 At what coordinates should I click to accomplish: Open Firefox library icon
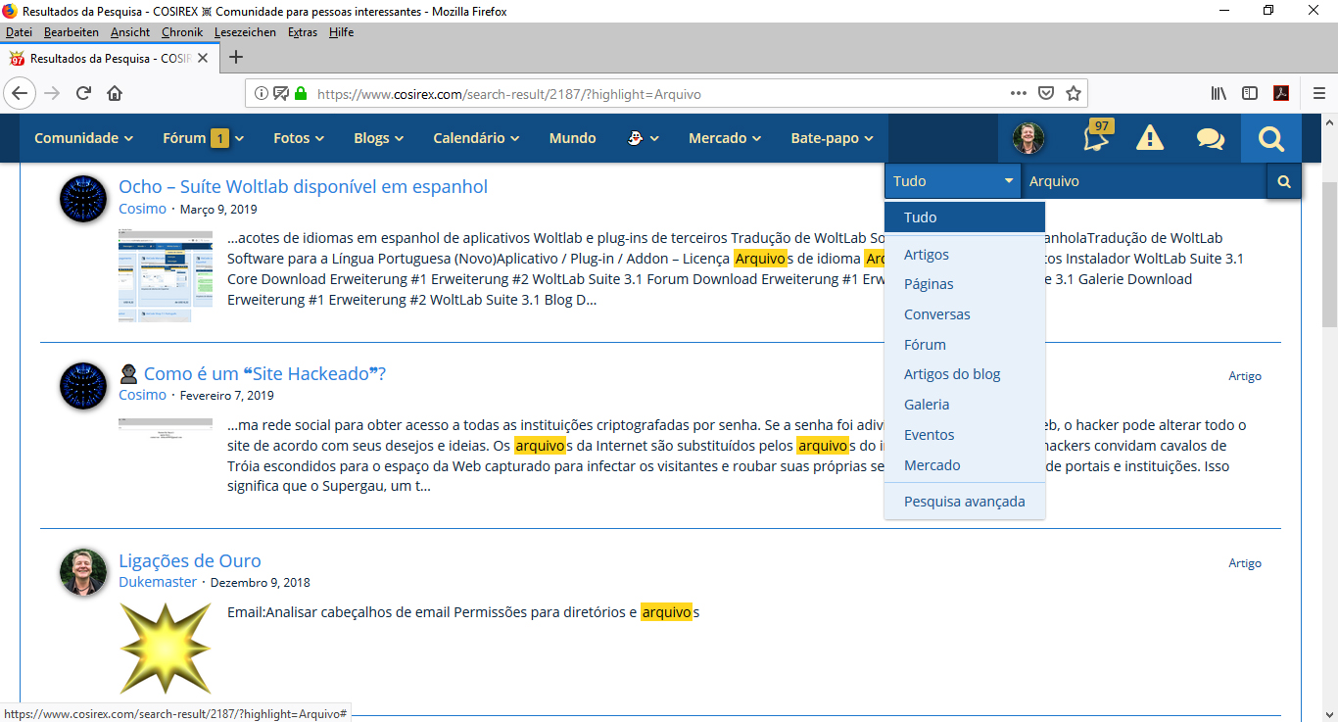1219,93
